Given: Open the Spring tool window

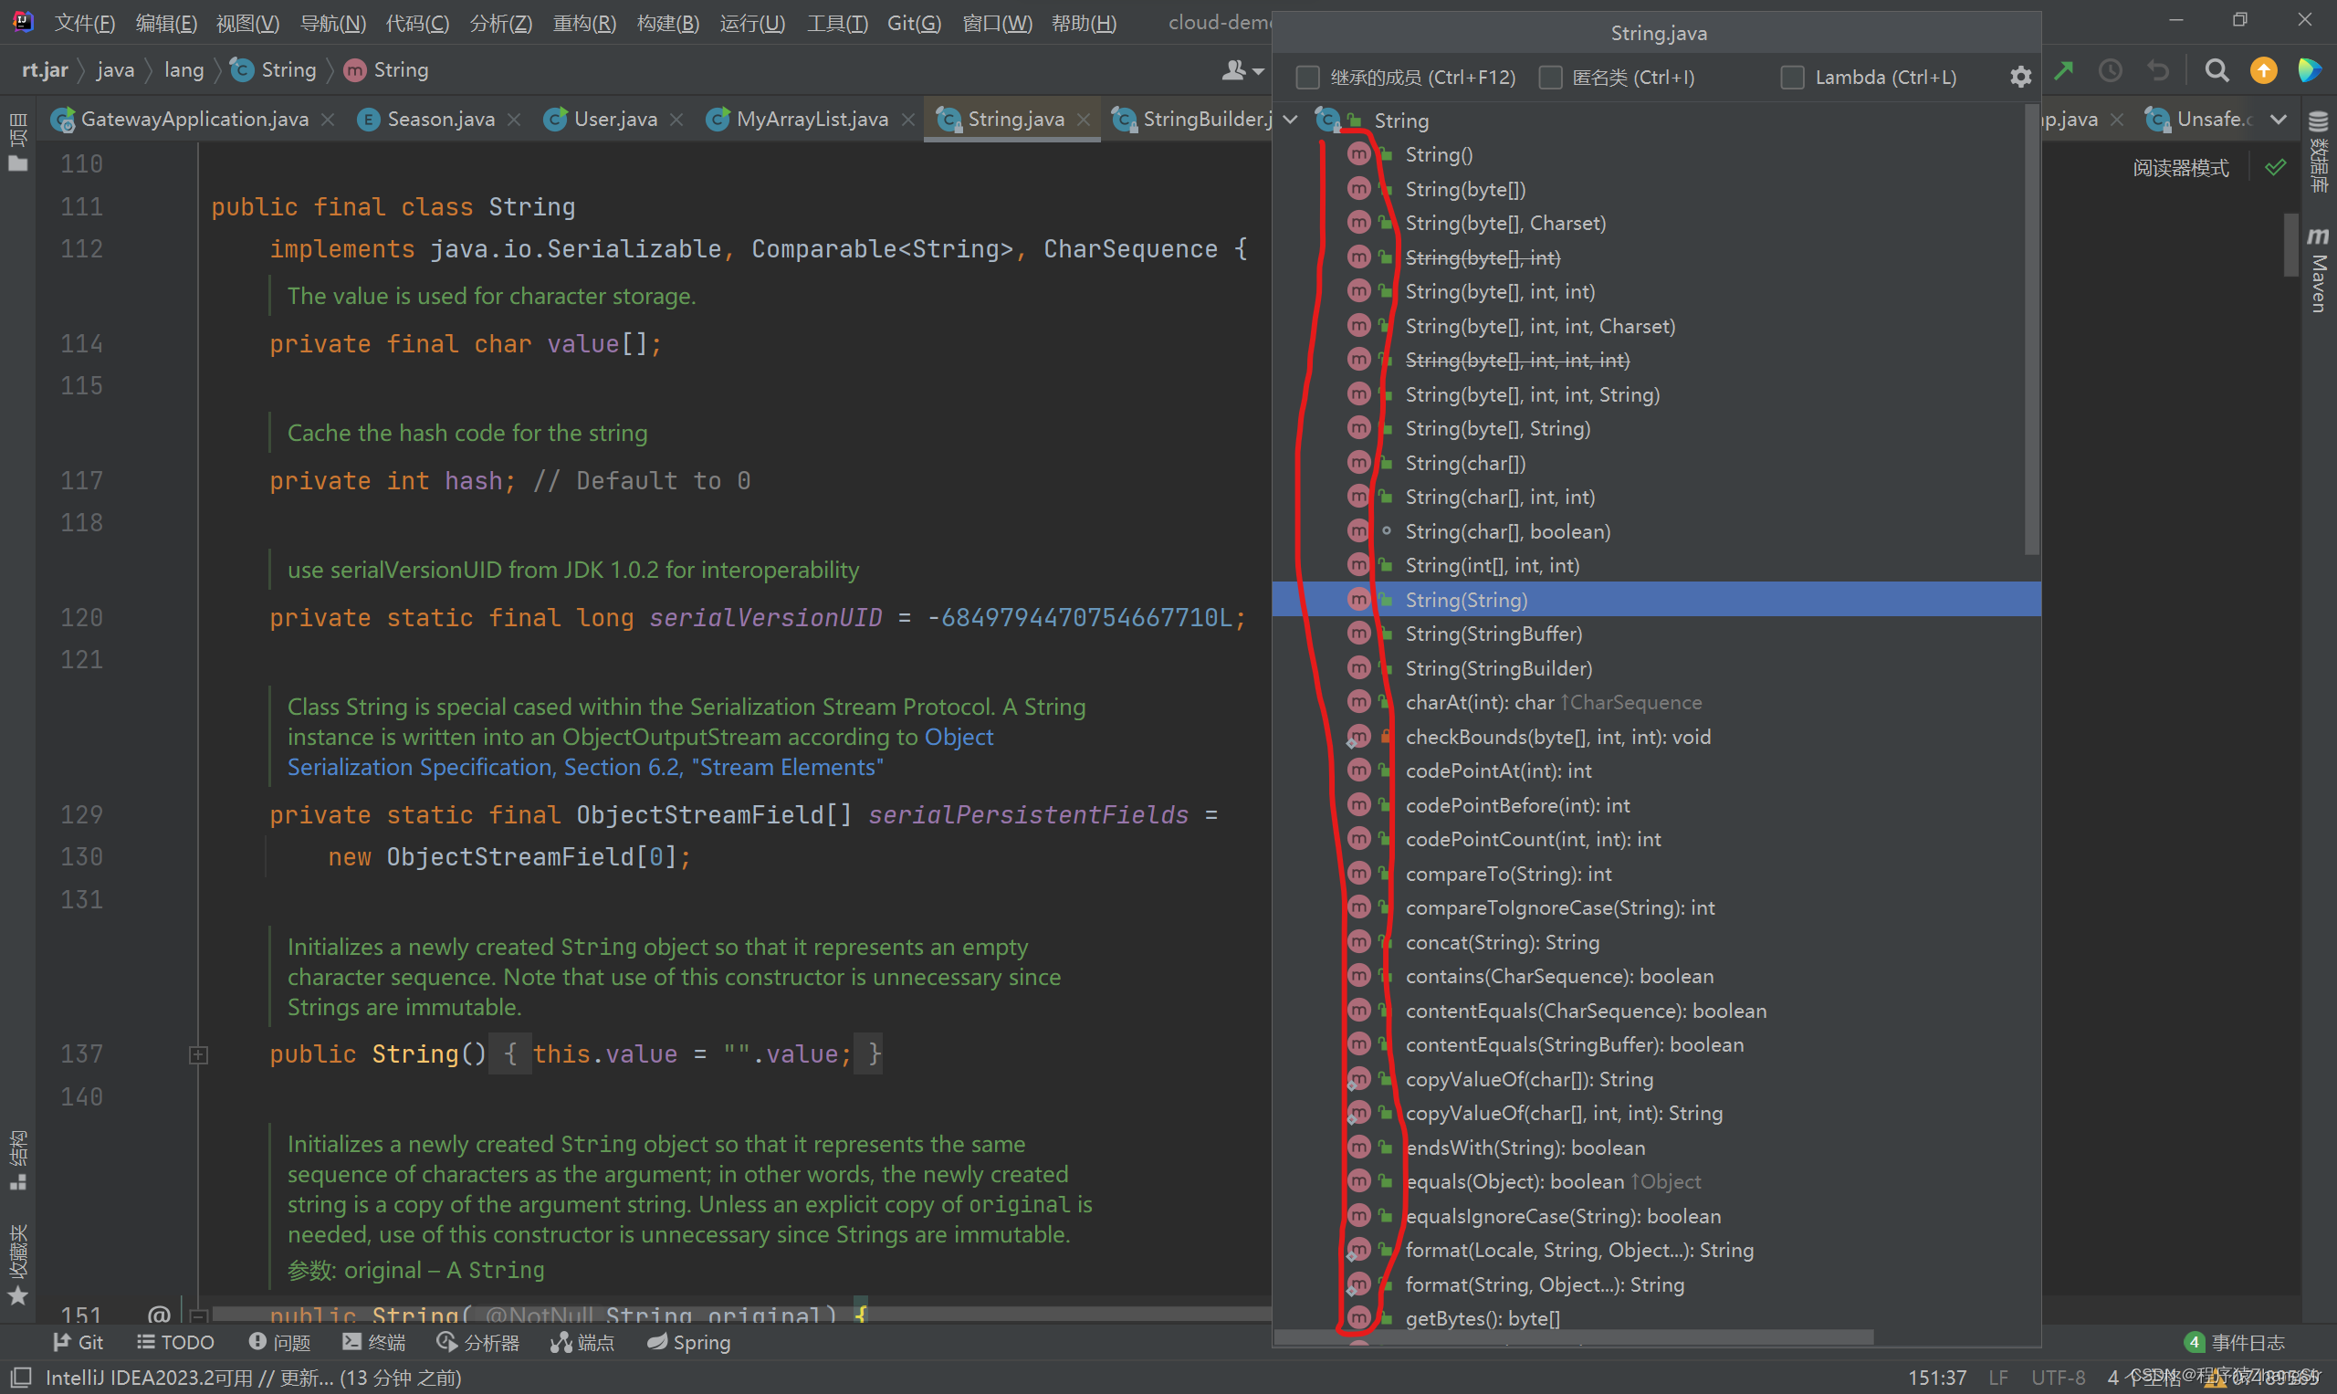Looking at the screenshot, I should (688, 1342).
